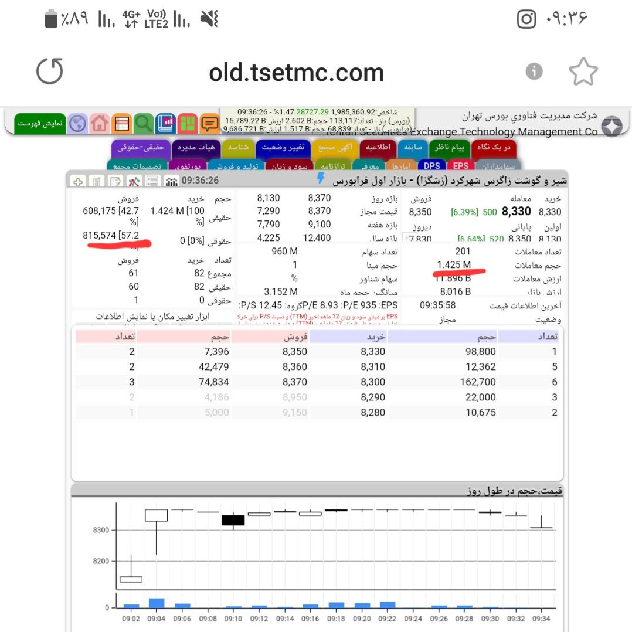Open the orange table grid icon
The width and height of the screenshot is (632, 632).
pyautogui.click(x=122, y=123)
